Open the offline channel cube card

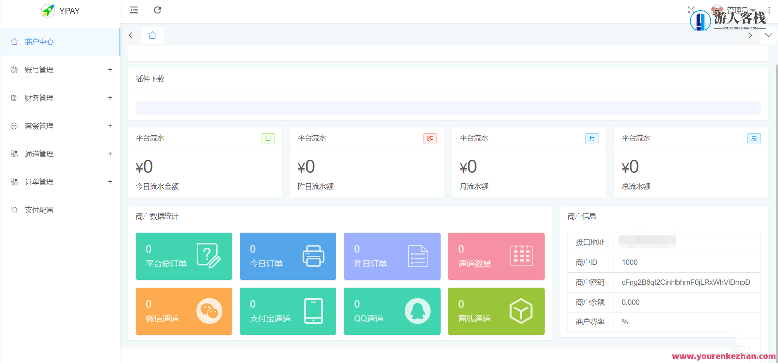click(496, 311)
